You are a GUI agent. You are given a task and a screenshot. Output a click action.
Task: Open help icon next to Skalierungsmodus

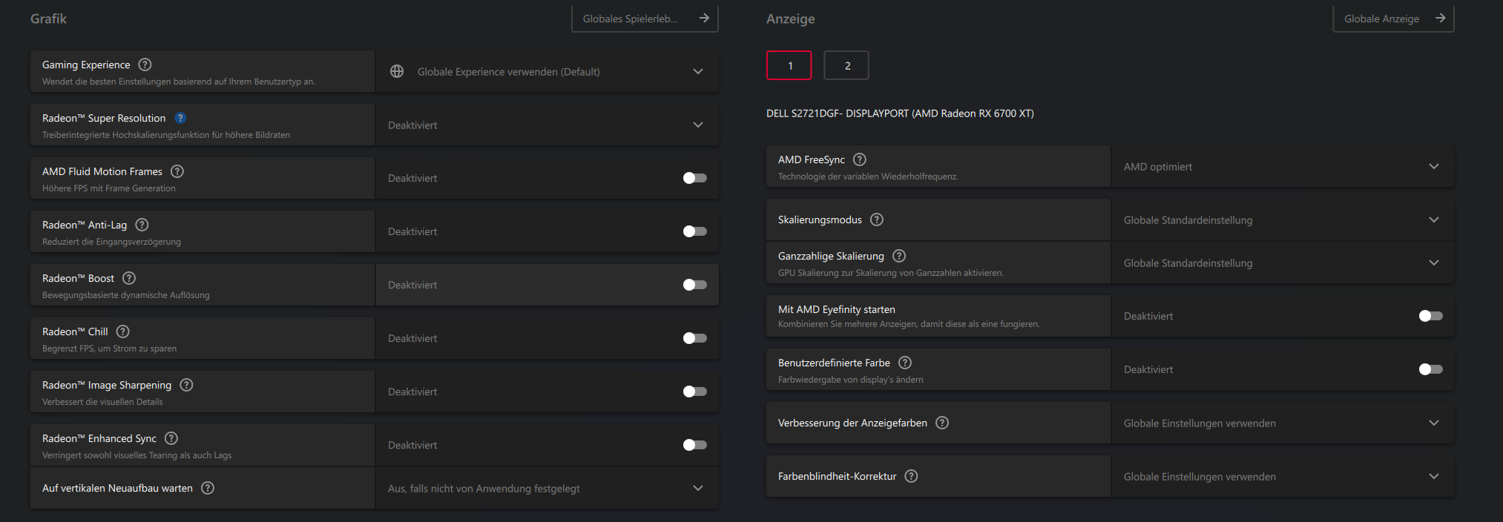[x=877, y=219]
